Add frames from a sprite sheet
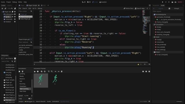 (x=38, y=71)
